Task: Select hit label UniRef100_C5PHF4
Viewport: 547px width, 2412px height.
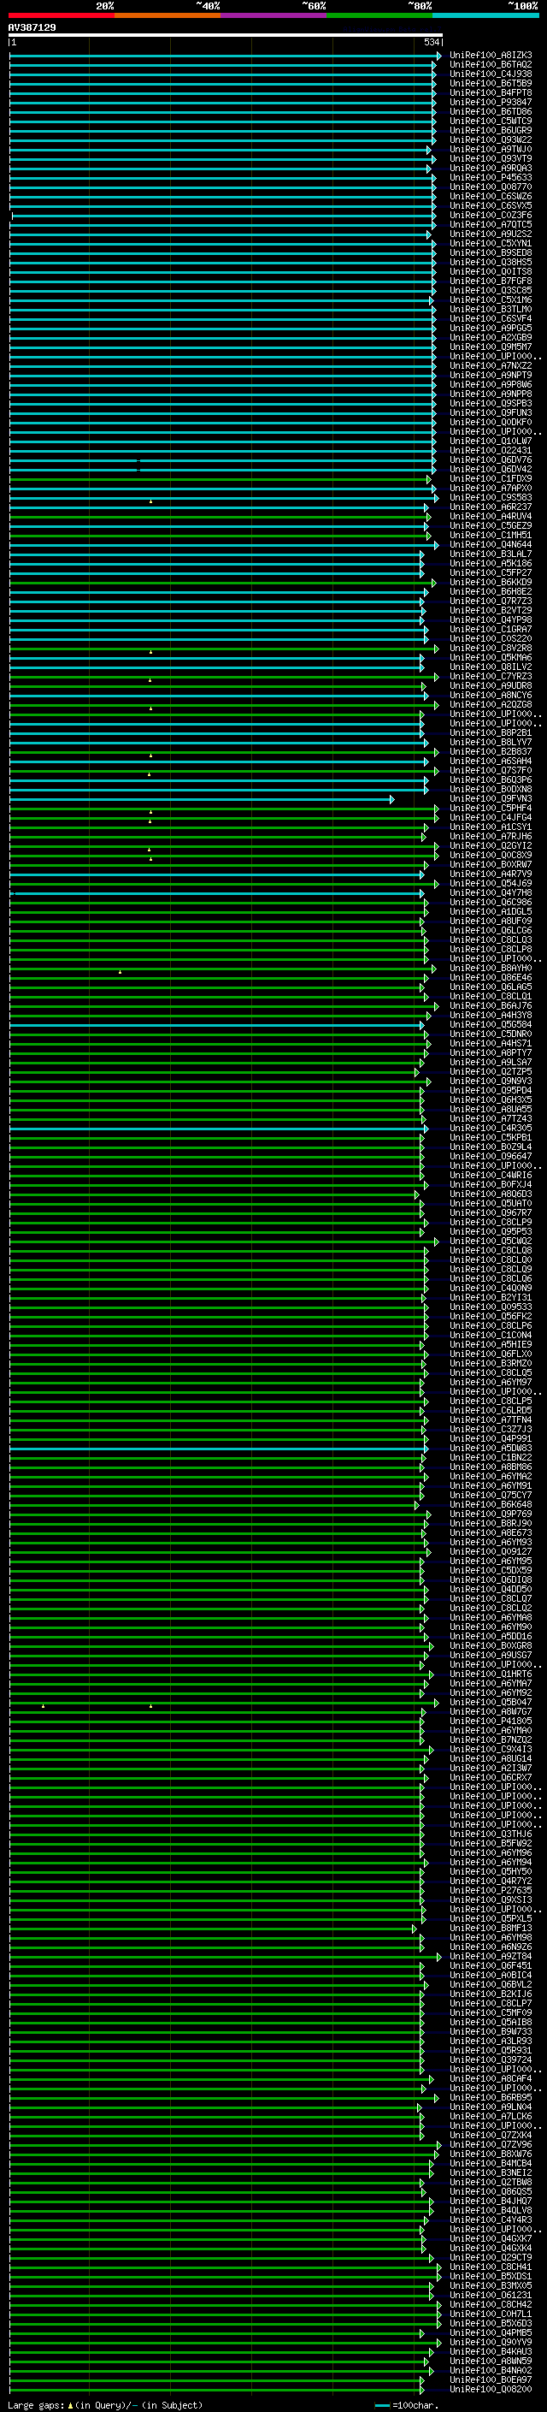Action: point(491,808)
